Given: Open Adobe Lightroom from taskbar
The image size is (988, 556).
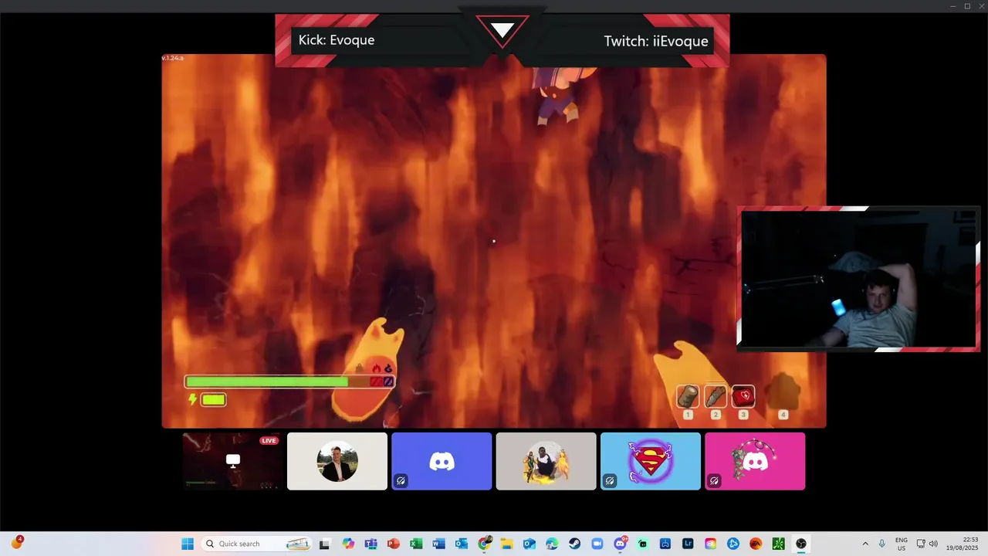Looking at the screenshot, I should [688, 544].
